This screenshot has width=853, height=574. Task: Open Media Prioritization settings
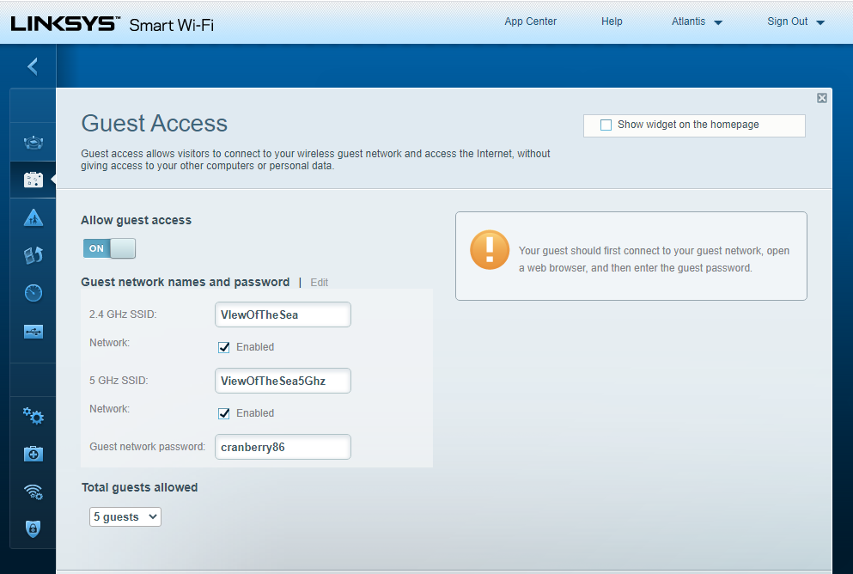click(32, 255)
